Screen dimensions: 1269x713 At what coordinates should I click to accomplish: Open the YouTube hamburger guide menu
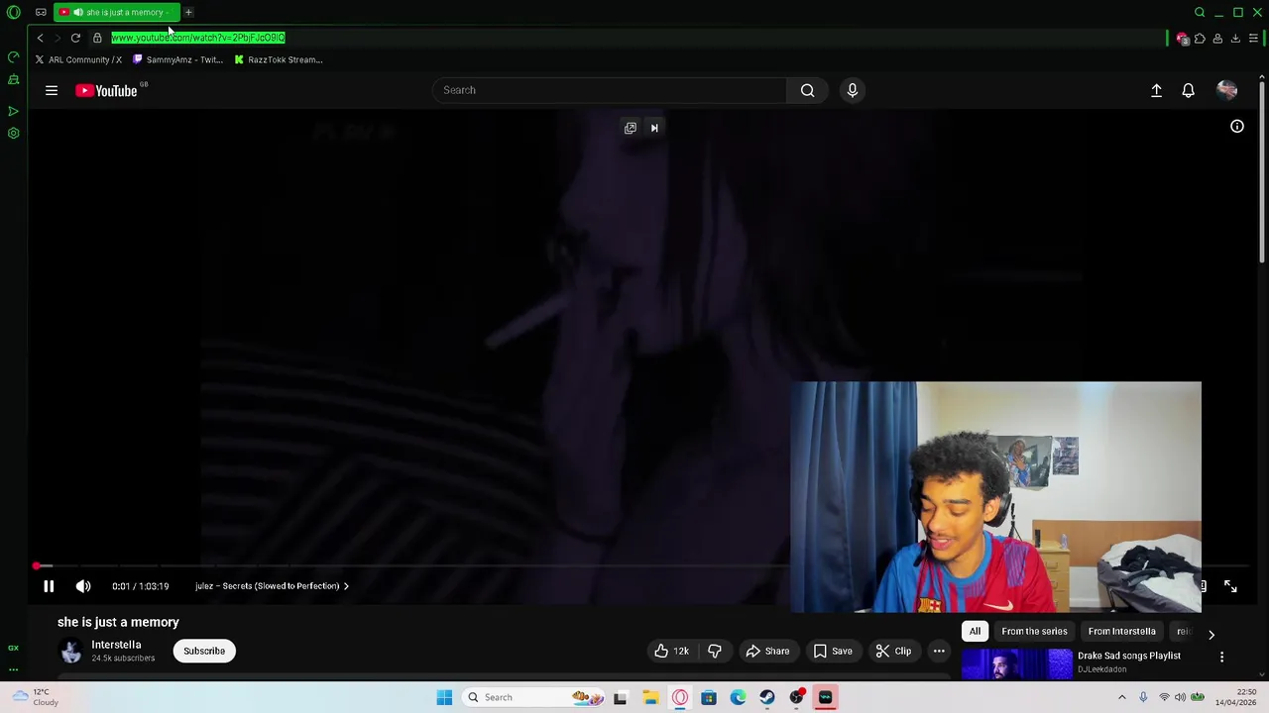pyautogui.click(x=52, y=90)
